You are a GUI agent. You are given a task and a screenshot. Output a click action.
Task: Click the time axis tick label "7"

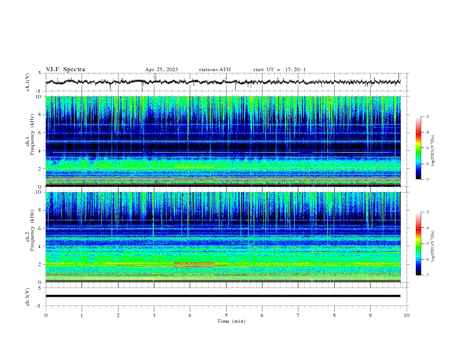pos(298,315)
